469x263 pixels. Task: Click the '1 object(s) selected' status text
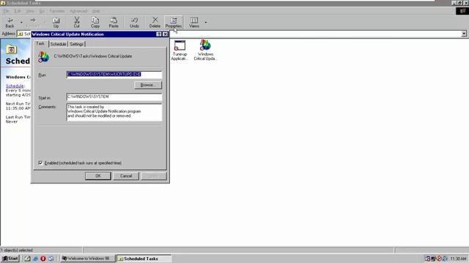(17, 250)
